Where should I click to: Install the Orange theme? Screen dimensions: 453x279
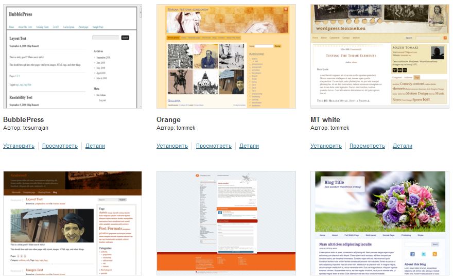tap(172, 146)
